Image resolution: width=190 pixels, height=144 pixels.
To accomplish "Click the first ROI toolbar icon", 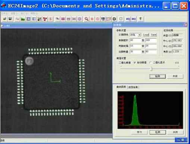I will click(x=128, y=19).
